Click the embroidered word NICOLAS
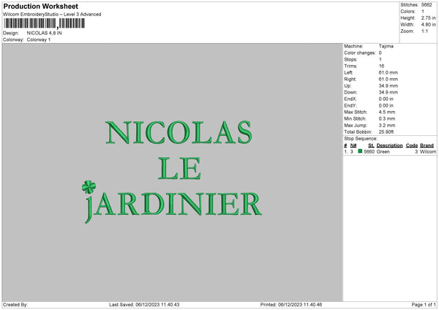The height and width of the screenshot is (310, 439). 179,132
